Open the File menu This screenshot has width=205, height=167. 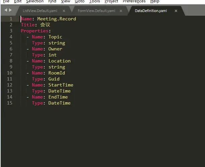[x=6, y=1]
